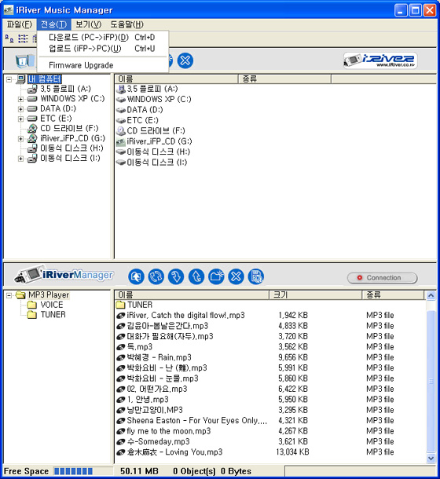Click the My Computer icon in PC panel
Image resolution: width=440 pixels, height=479 pixels.
(x=24, y=60)
